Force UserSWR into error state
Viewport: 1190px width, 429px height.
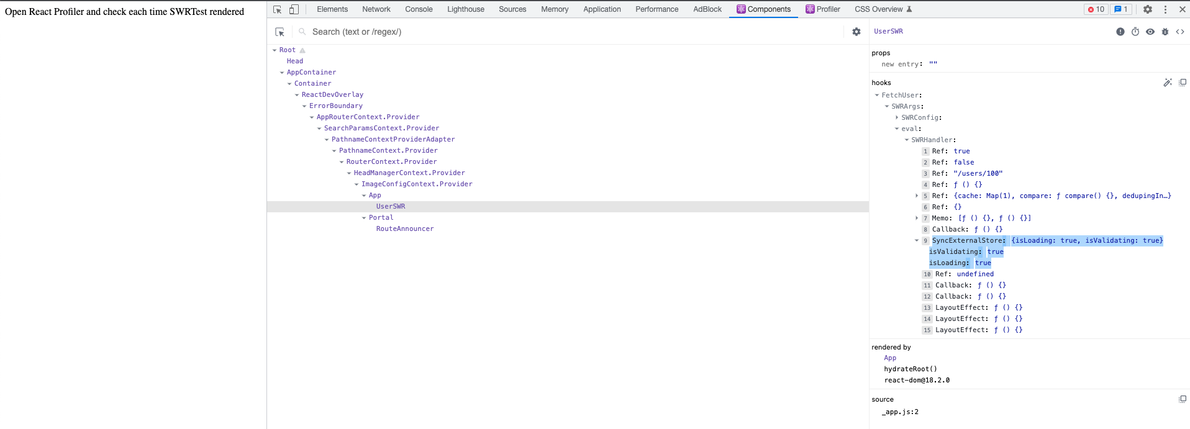1120,32
